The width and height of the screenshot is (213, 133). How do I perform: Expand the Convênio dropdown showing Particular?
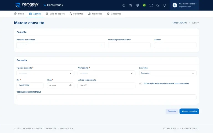pos(168,73)
